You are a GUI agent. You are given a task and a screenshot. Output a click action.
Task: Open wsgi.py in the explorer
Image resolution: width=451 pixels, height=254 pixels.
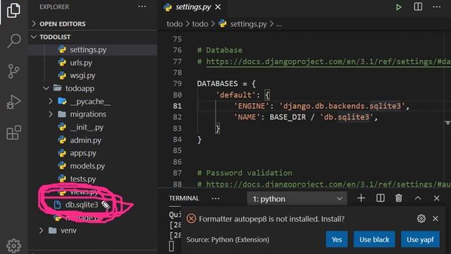[x=82, y=75]
